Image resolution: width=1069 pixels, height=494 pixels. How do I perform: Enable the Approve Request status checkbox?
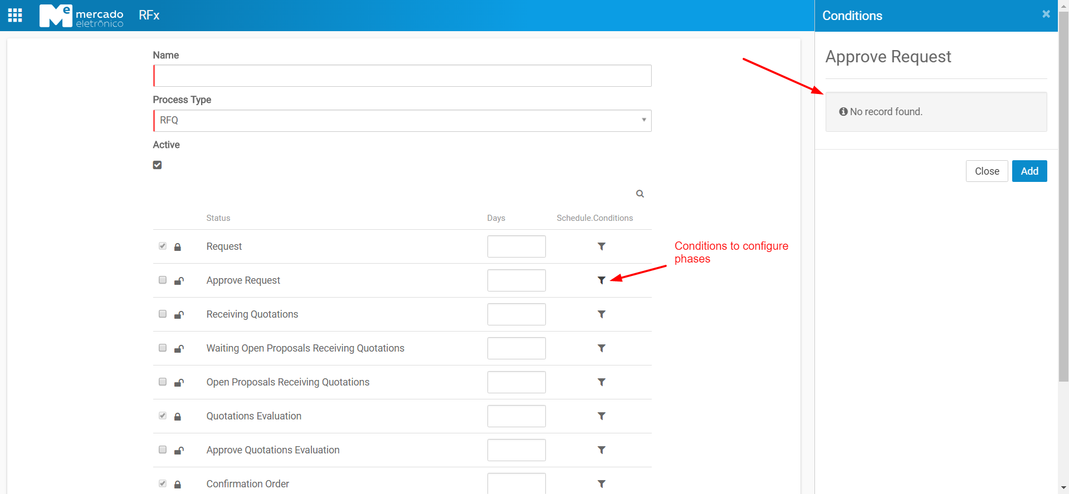point(163,280)
